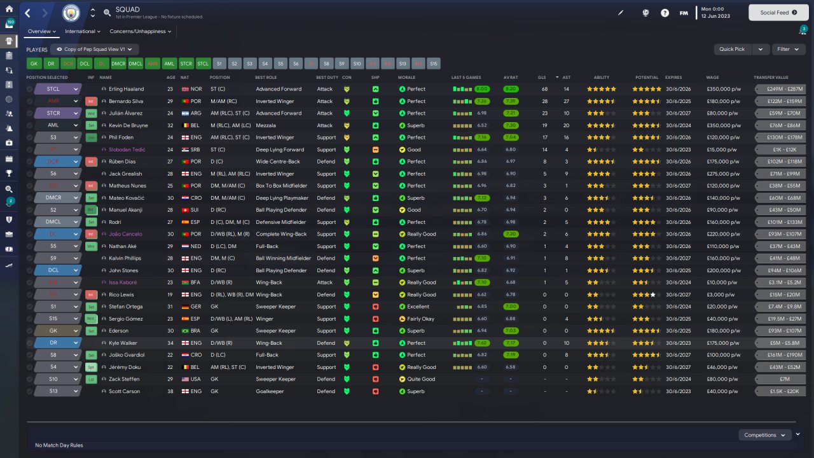Click the Wnt status badge on Julián Álvarez
814x458 pixels.
coord(91,113)
